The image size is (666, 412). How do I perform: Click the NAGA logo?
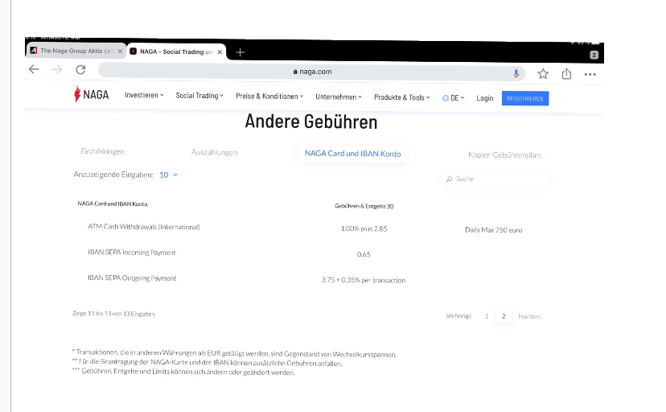click(x=91, y=96)
